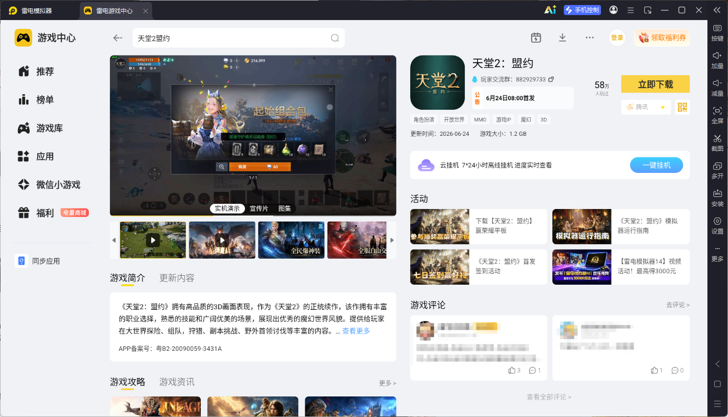Click the 领取福利券 coupon button
The image size is (728, 417).
point(662,38)
